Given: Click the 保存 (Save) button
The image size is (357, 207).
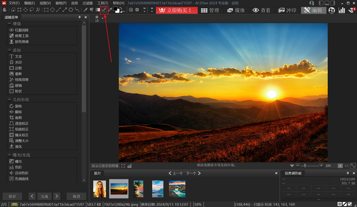Looking at the screenshot, I should (12, 196).
